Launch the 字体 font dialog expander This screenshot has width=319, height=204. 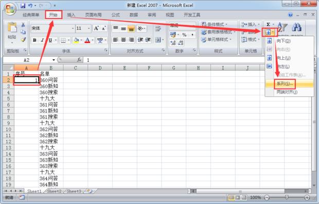click(x=106, y=50)
